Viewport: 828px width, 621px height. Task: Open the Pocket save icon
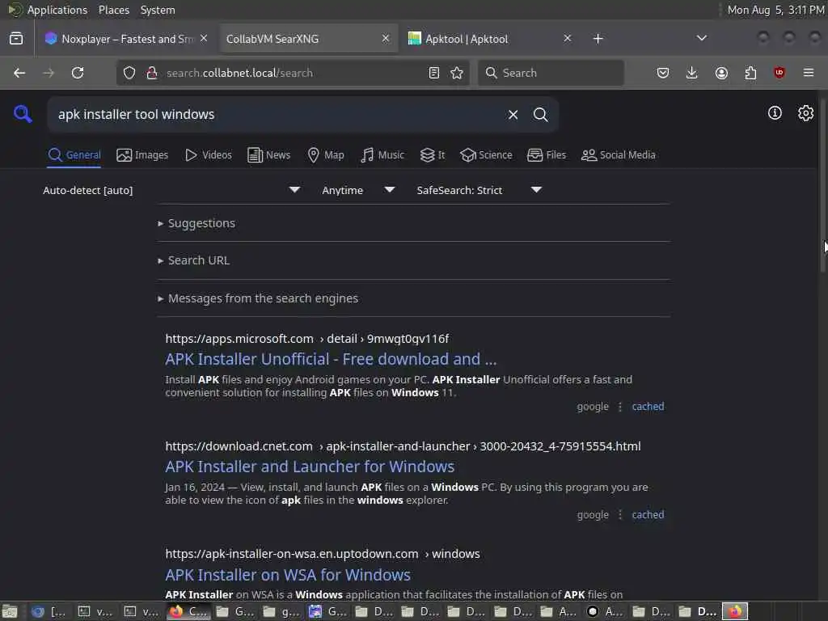pos(663,73)
